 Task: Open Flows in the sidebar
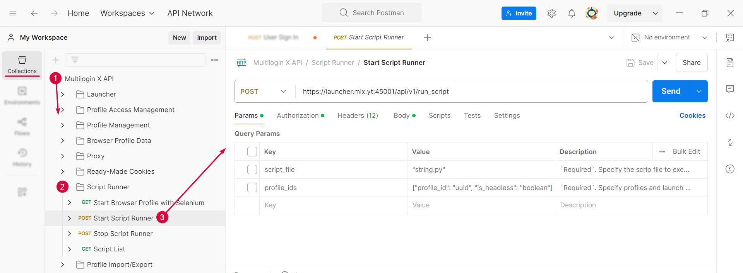22,127
